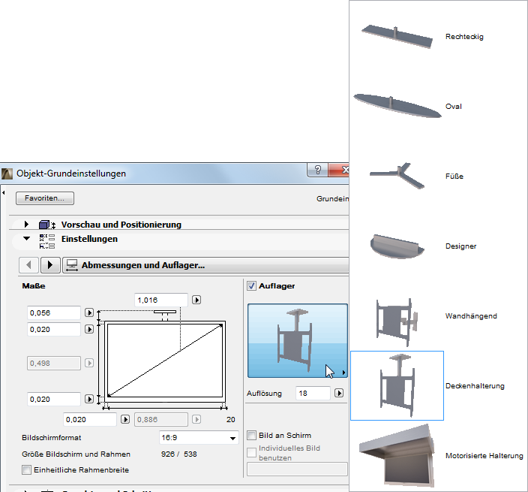Screen dimensions: 528x492
Task: Click arrow next to Auflösung field
Action: point(339,393)
